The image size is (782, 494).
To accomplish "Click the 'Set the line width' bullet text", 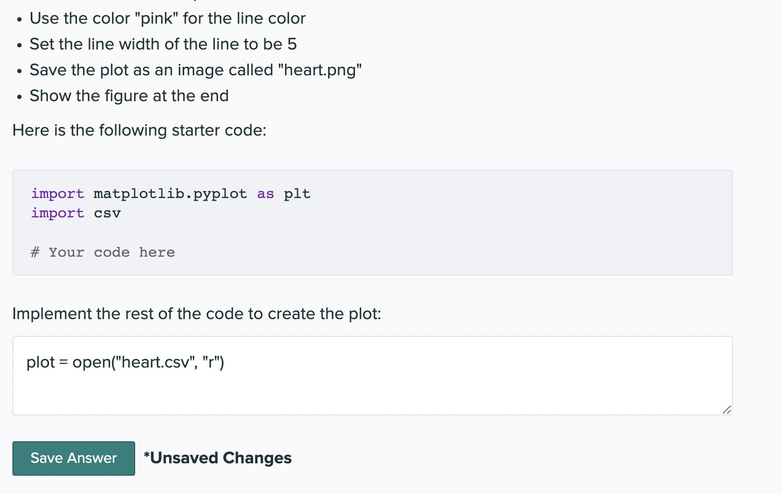I will [163, 44].
